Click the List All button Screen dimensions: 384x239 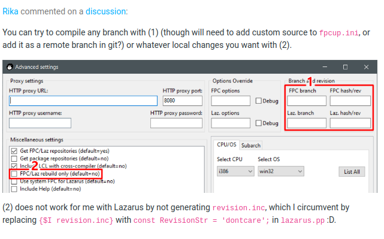352,172
